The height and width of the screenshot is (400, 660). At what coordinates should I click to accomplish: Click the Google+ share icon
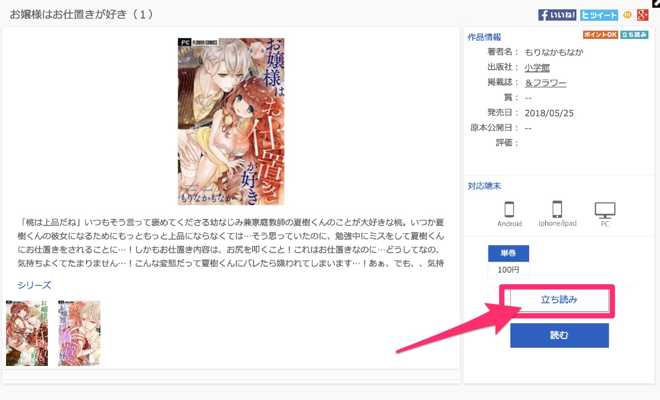click(x=643, y=15)
